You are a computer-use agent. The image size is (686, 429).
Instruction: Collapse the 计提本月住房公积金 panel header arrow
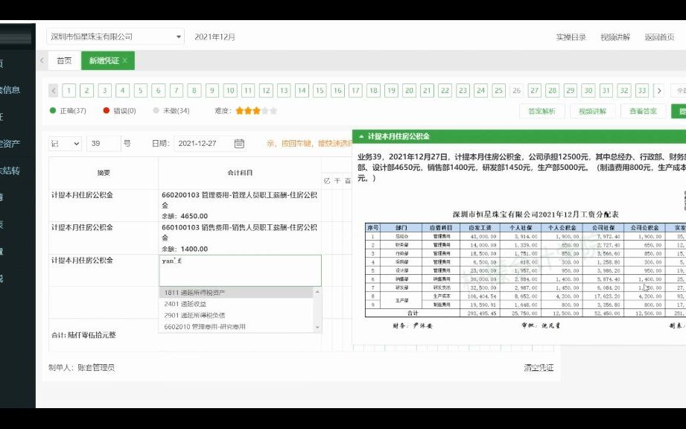(361, 136)
